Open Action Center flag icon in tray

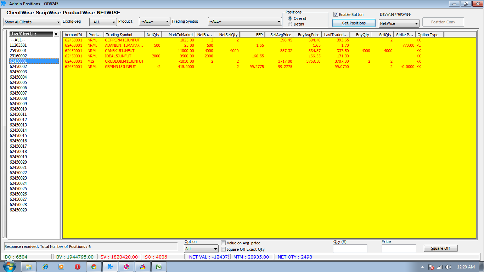(x=431, y=267)
